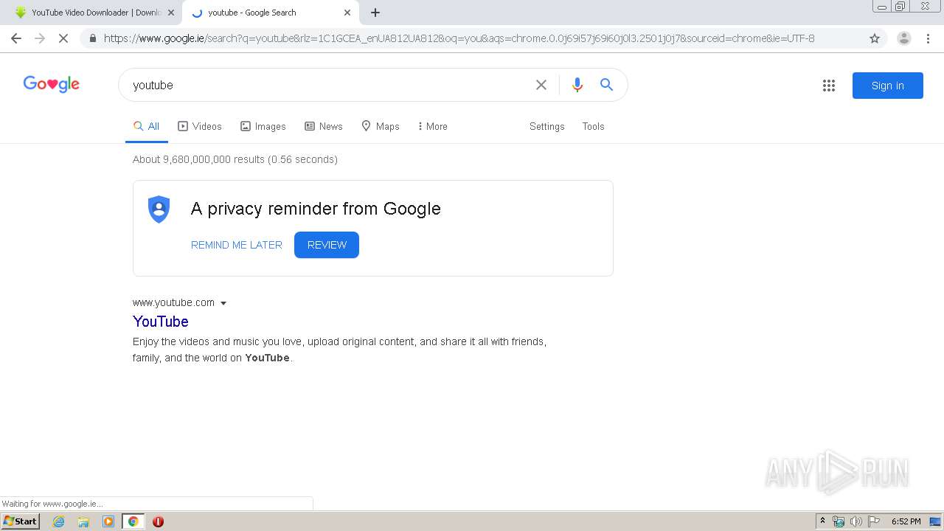Start voice search with microphone icon

point(577,85)
